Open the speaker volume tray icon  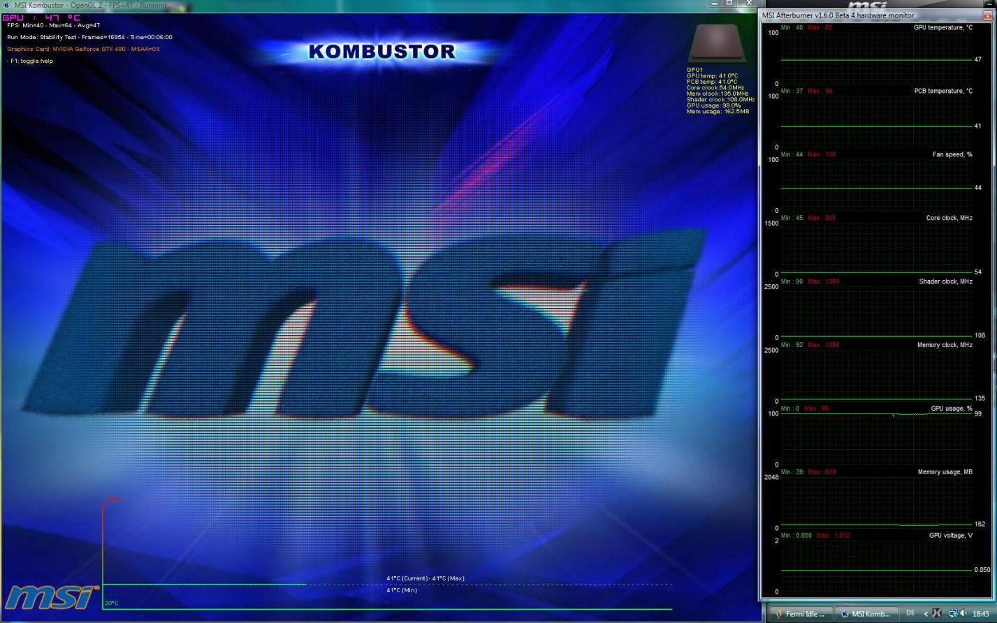pos(963,613)
